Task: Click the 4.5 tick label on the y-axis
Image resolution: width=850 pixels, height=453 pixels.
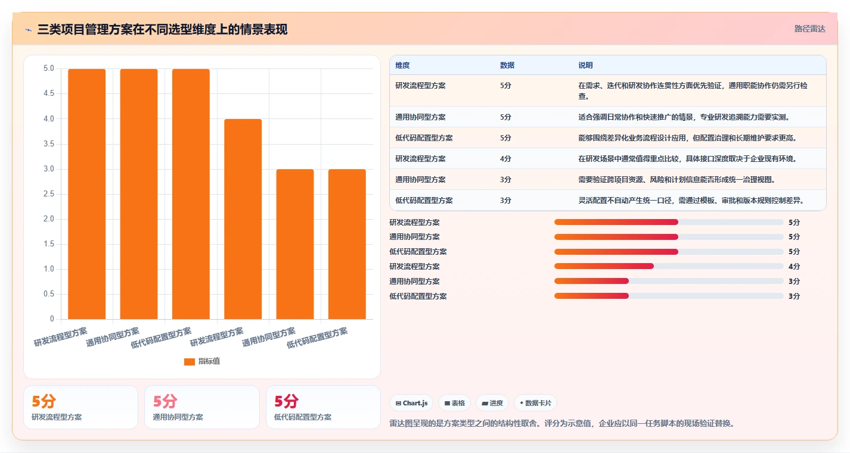Action: click(49, 94)
